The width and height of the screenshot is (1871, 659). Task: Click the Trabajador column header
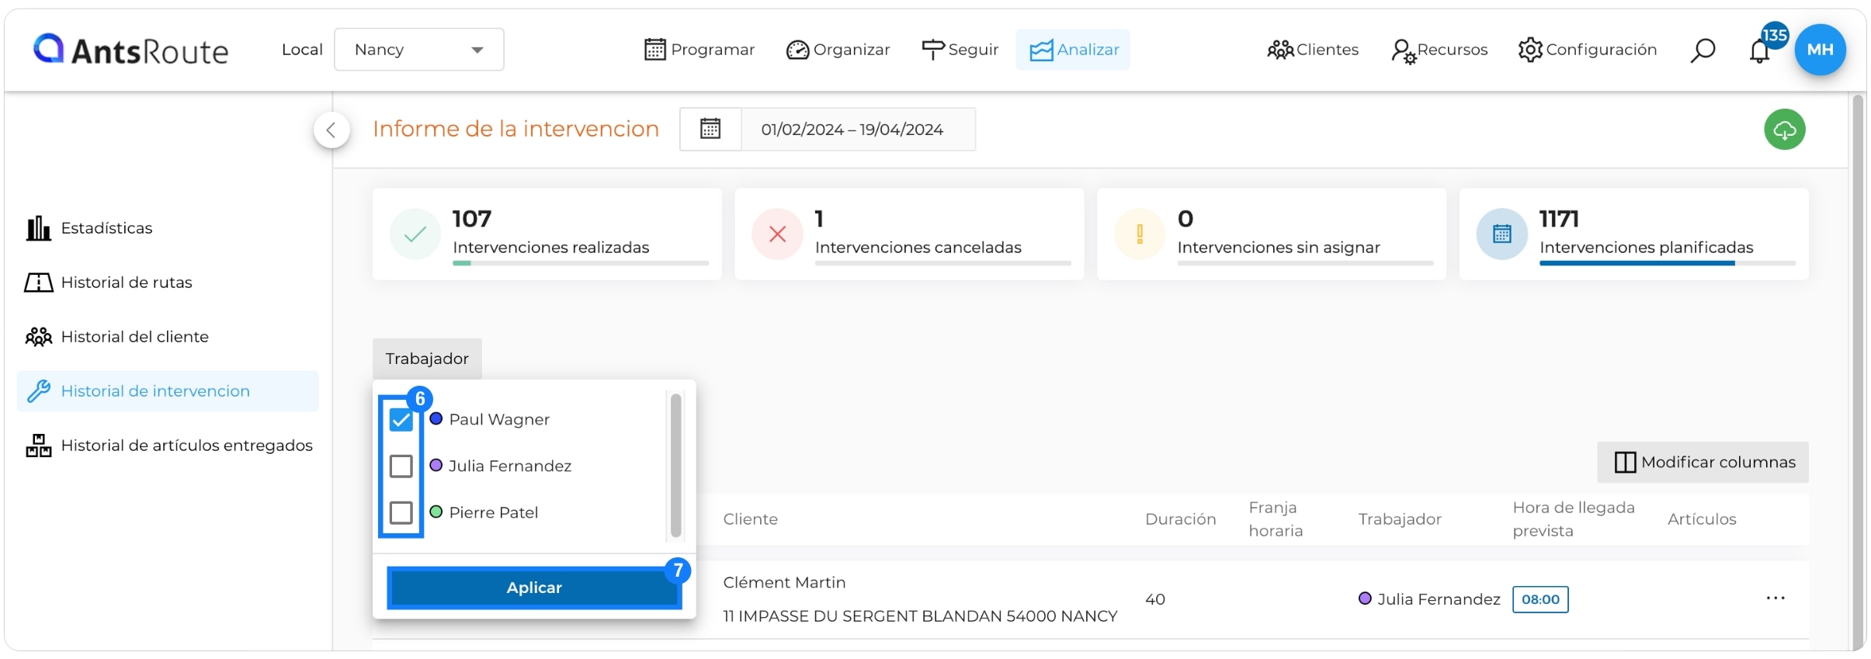pyautogui.click(x=1399, y=519)
